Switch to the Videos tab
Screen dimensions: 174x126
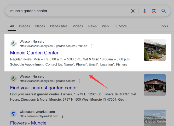(78, 26)
